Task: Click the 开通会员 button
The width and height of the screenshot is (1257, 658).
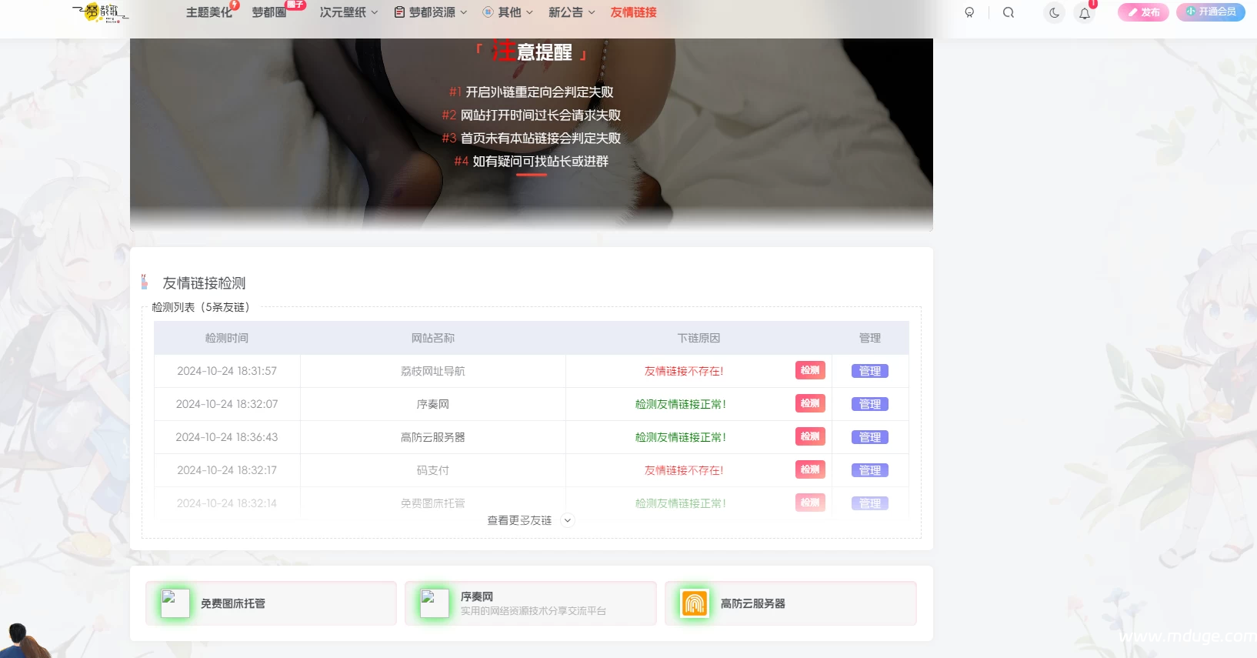Action: pyautogui.click(x=1211, y=12)
